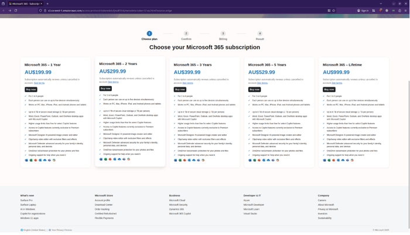Open See terms in 3 Years card
410x235 pixels.
point(188,83)
